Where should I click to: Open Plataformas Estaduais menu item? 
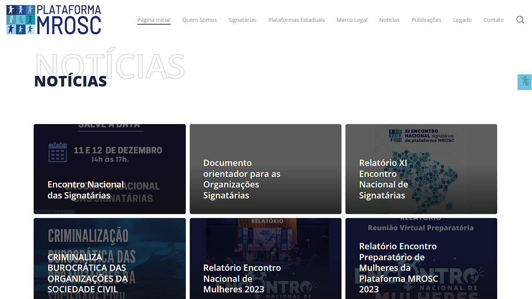click(297, 20)
